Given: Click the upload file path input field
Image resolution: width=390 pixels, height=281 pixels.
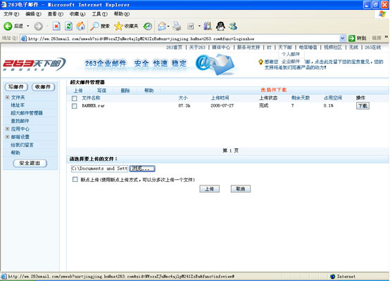Looking at the screenshot, I should click(x=99, y=169).
